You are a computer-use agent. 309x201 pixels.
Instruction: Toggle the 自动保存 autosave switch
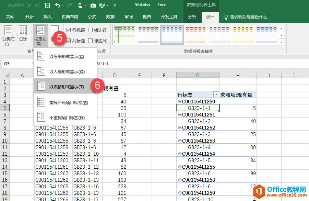(x=33, y=5)
